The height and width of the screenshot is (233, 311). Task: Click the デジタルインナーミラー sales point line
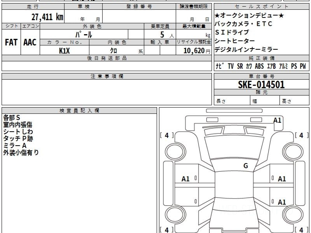(246, 49)
